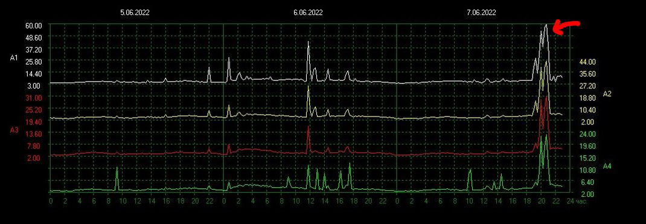Screen dimensions: 646x224
Task: Click the '24 час.' label ending the time axis
Action: [577, 201]
